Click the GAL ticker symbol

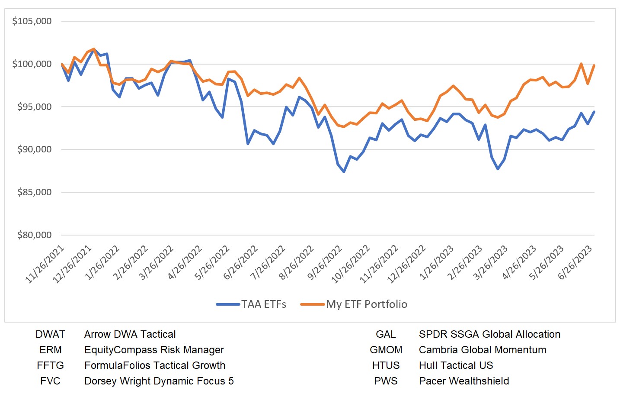point(386,334)
